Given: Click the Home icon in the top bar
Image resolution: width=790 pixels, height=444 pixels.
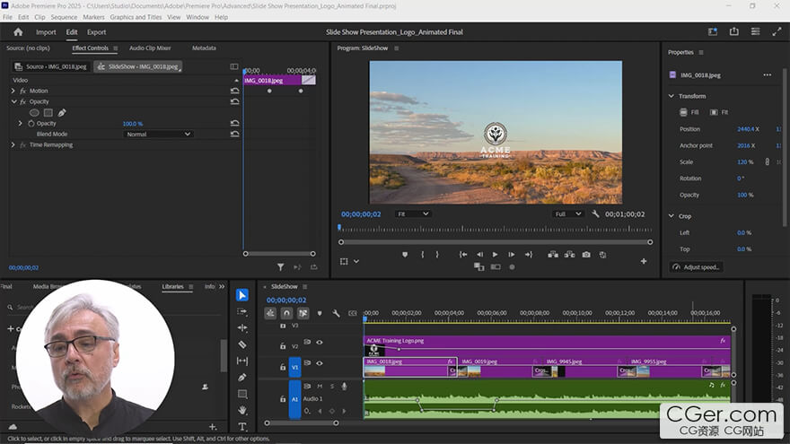Looking at the screenshot, I should pyautogui.click(x=17, y=32).
